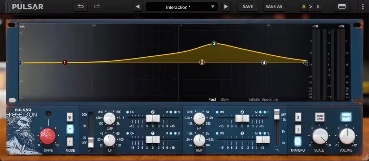
Task: Go to previous preset arrow
Action: pyautogui.click(x=138, y=6)
